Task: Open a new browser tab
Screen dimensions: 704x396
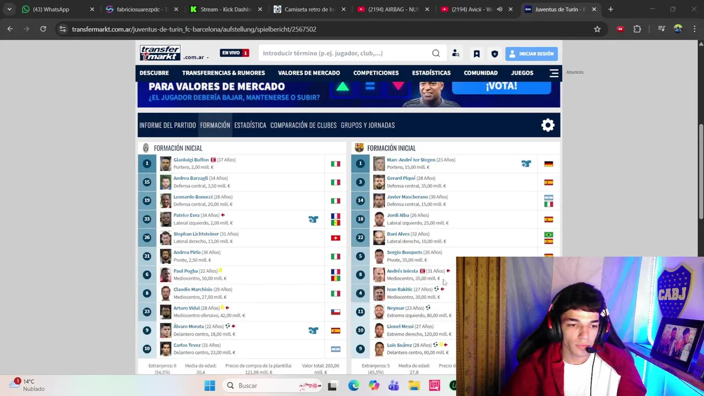Action: (x=610, y=9)
